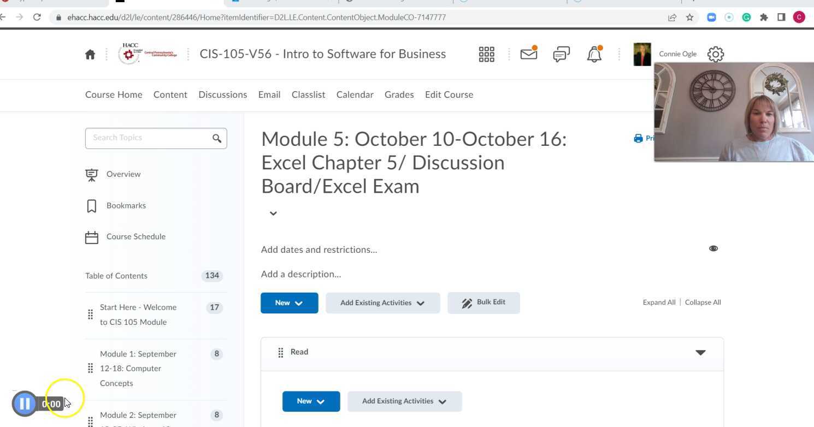The height and width of the screenshot is (427, 814).
Task: Open the New dropdown under Module 5
Action: pos(289,303)
